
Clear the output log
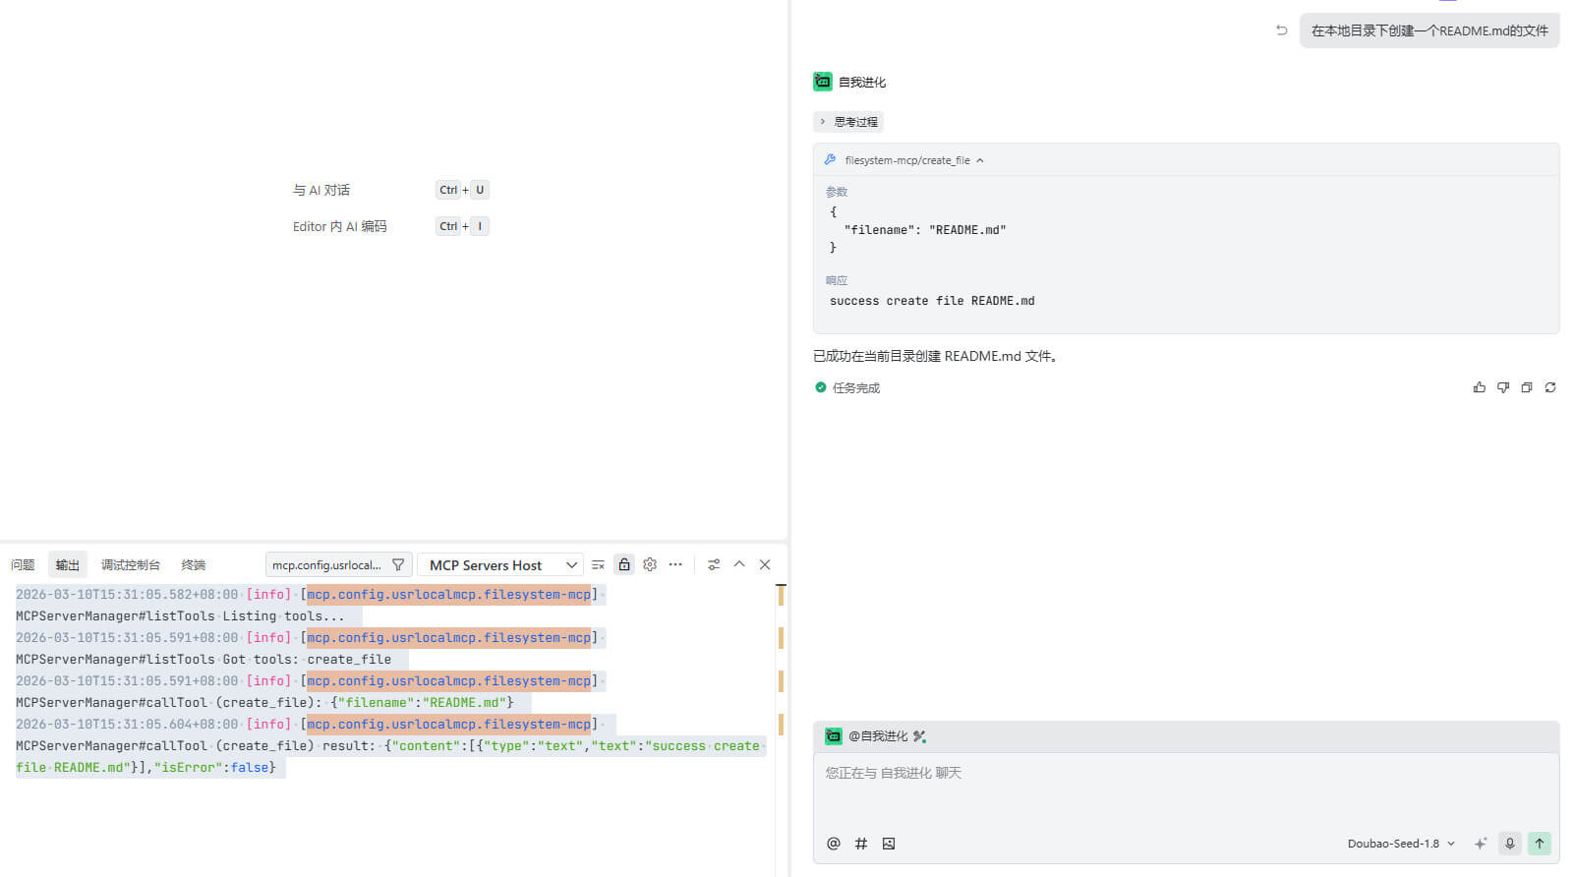pos(598,564)
